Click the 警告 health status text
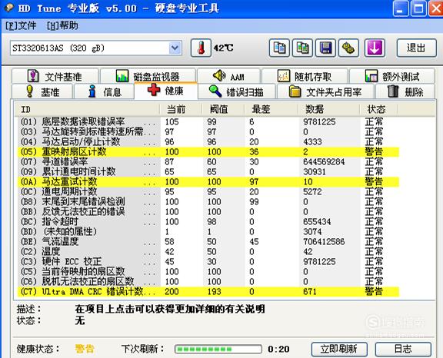Screen dimensions: 443x358 point(84,349)
